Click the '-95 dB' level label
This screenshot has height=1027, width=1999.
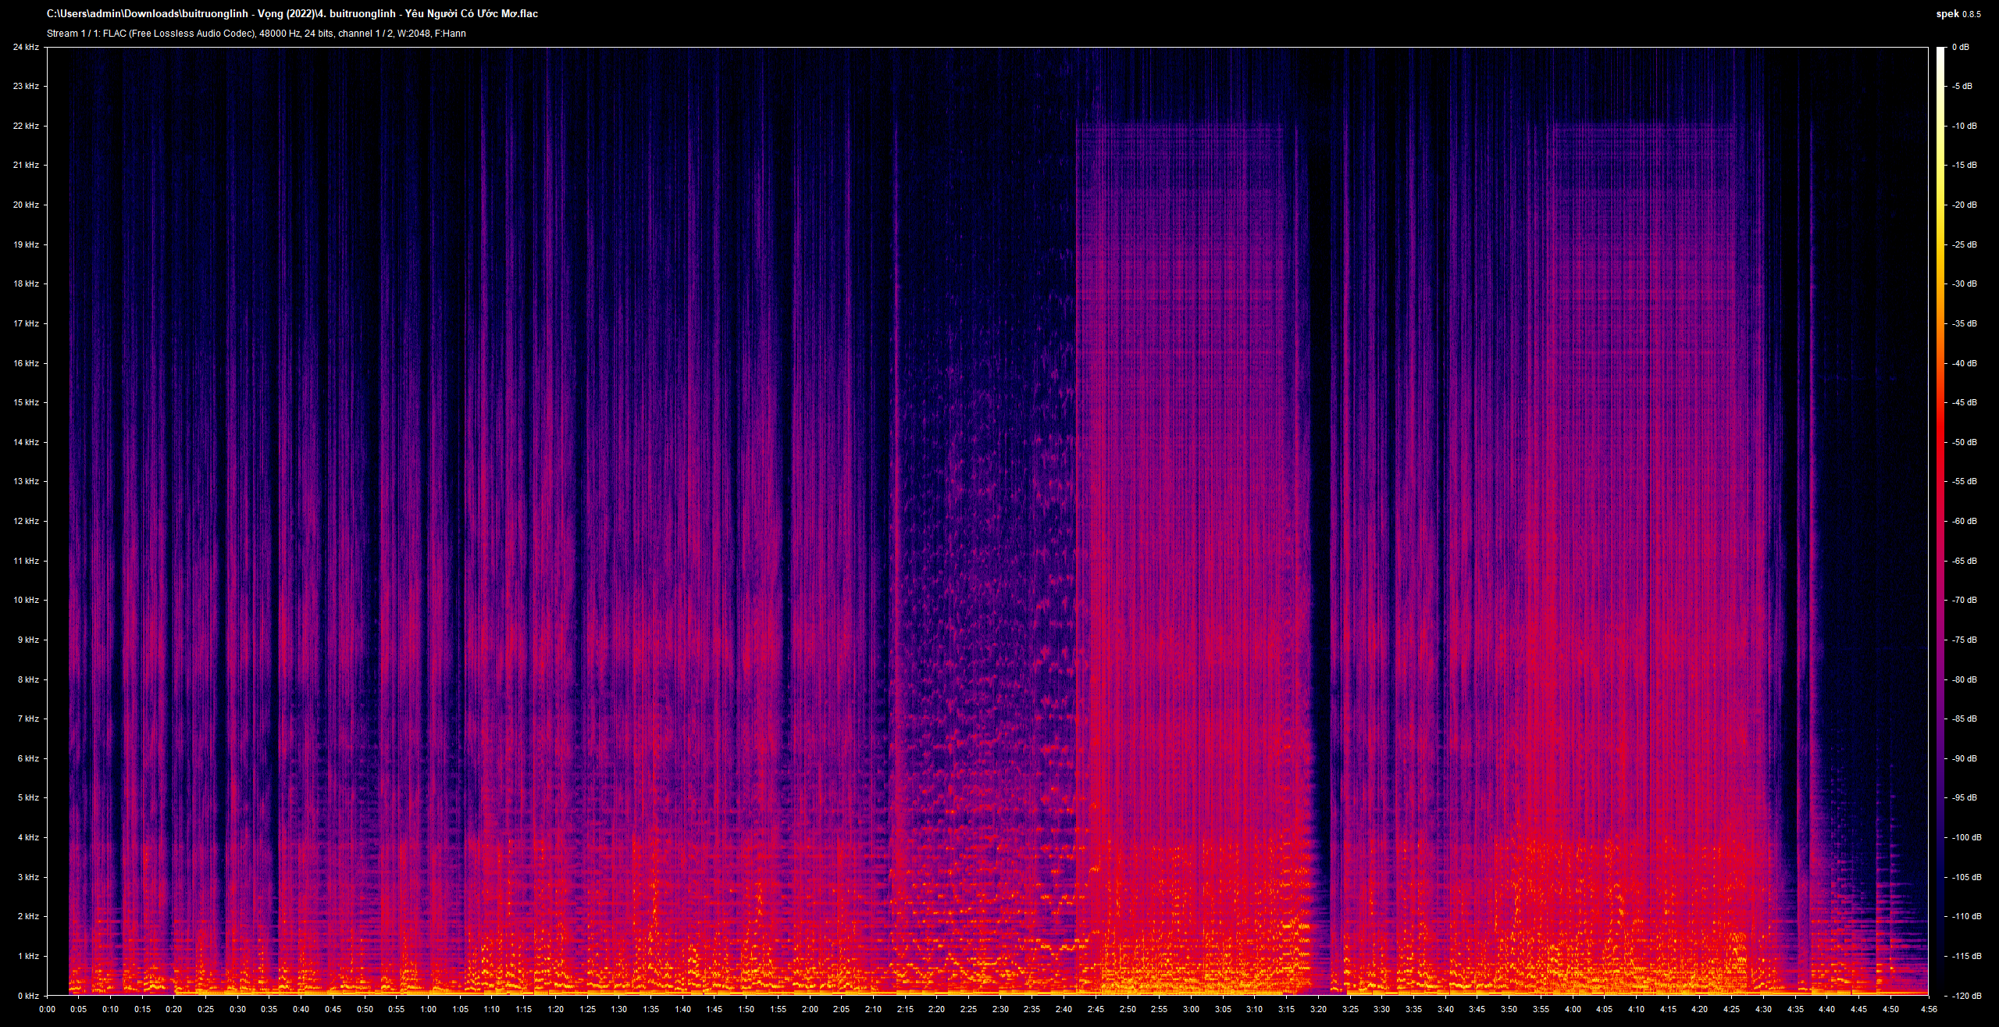click(x=1964, y=797)
